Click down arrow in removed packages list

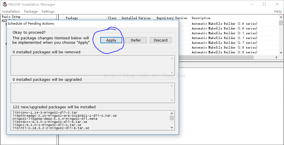click(172, 73)
